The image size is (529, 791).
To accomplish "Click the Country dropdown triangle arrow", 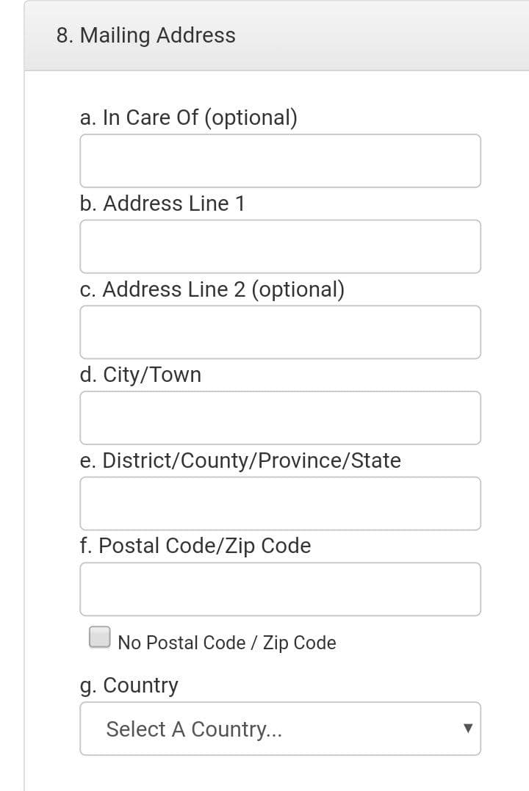I will (468, 729).
